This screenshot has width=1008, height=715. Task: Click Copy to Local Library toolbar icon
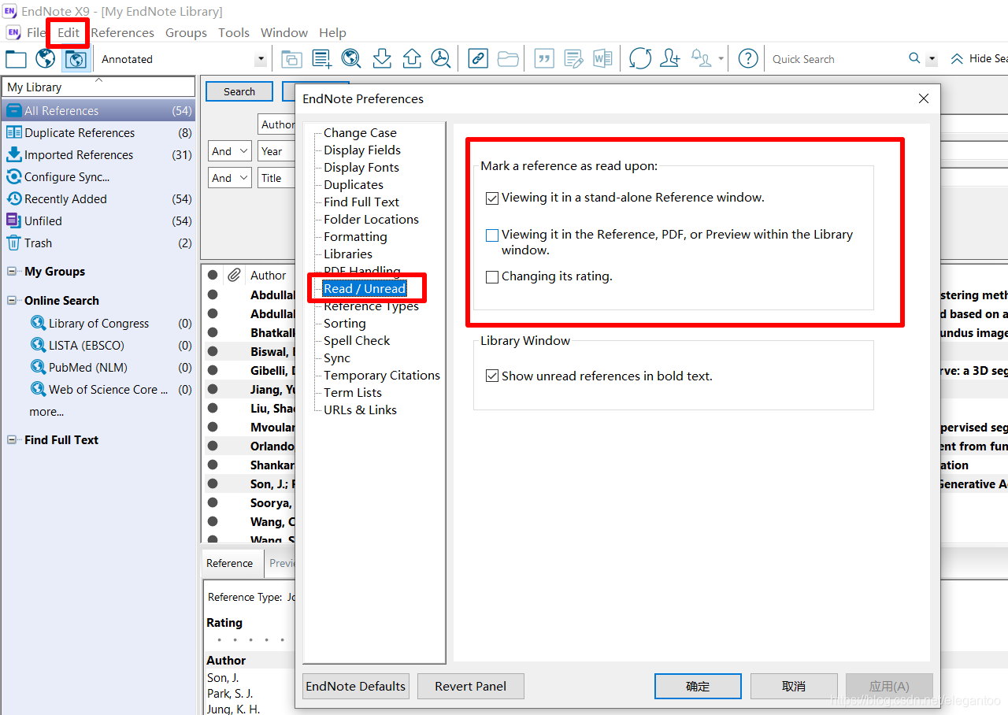pos(291,59)
